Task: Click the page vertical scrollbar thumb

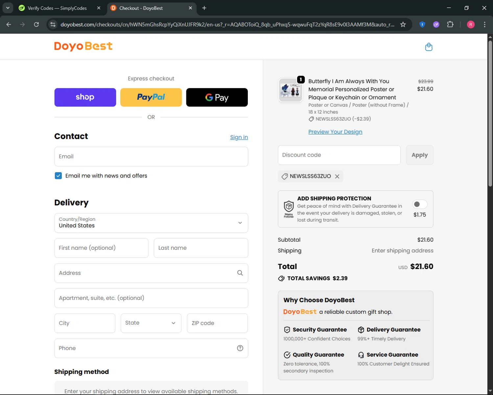Action: coord(490,114)
